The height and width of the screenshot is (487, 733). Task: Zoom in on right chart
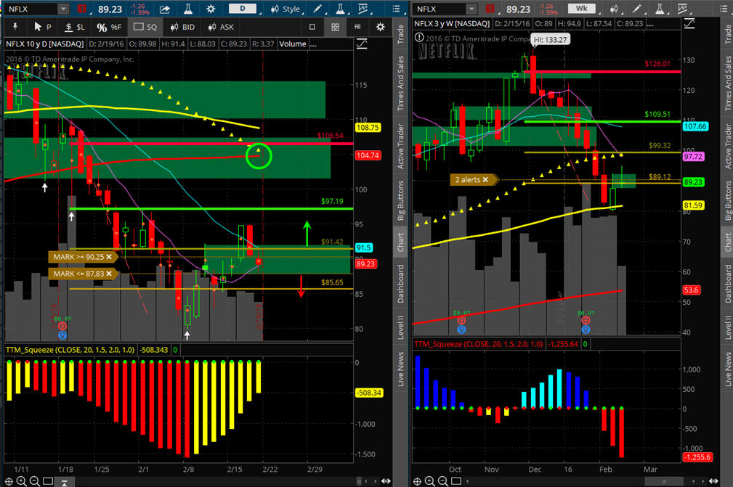(429, 481)
